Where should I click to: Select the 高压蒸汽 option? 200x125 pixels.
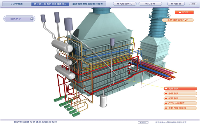coord(180,89)
